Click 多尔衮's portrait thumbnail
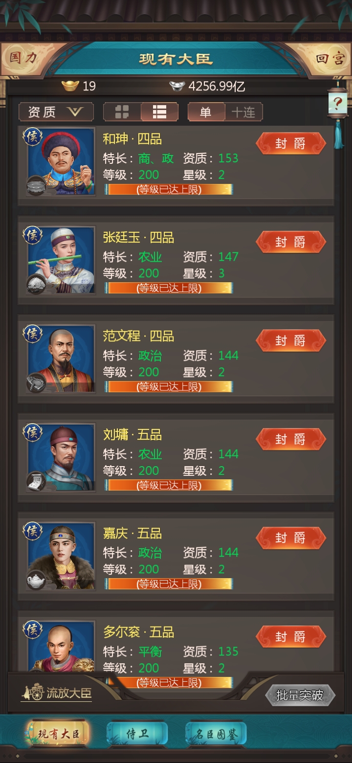Viewport: 352px width, 763px height. click(x=61, y=646)
